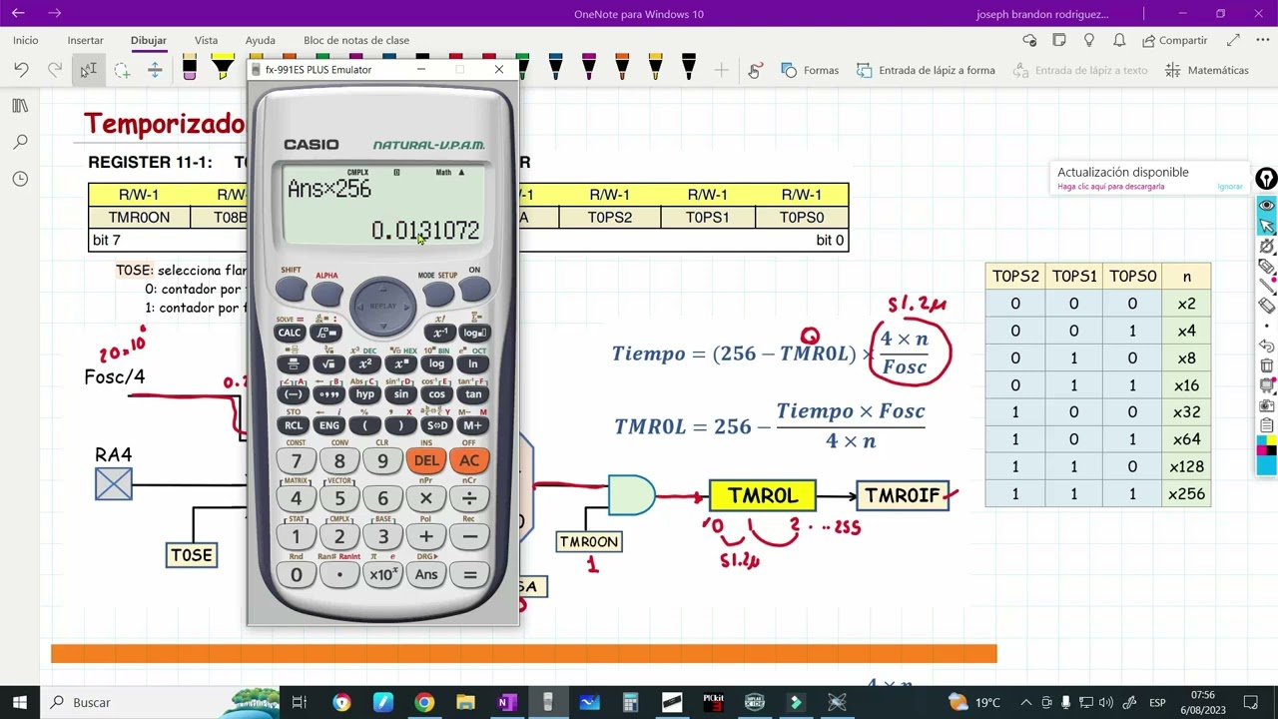The width and height of the screenshot is (1278, 719).
Task: Open the Inicio tab
Action: click(x=26, y=40)
